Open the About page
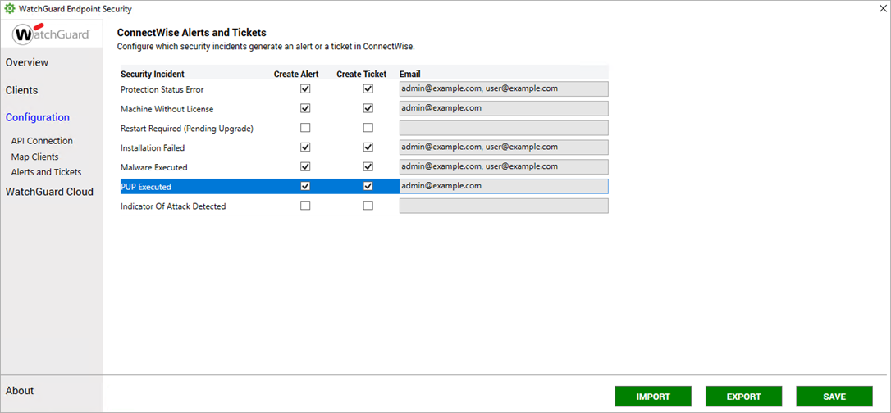 (x=20, y=391)
